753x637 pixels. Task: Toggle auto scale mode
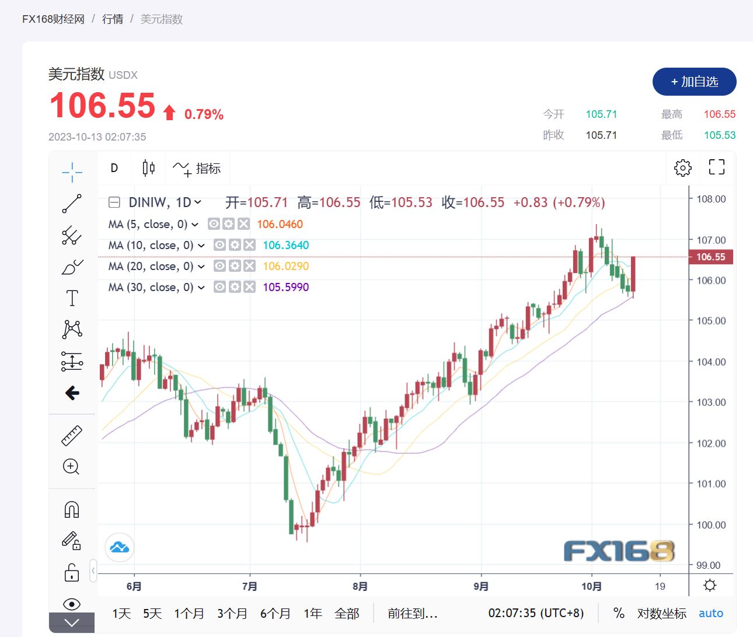[x=710, y=613]
